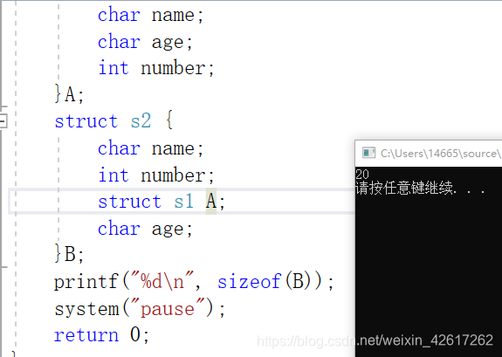Click the 'struct' keyword before s2

pos(86,121)
